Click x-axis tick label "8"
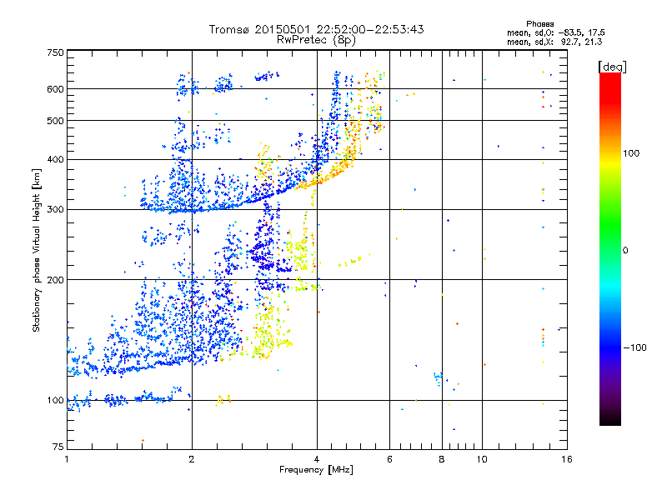The height and width of the screenshot is (500, 667). pyautogui.click(x=442, y=459)
